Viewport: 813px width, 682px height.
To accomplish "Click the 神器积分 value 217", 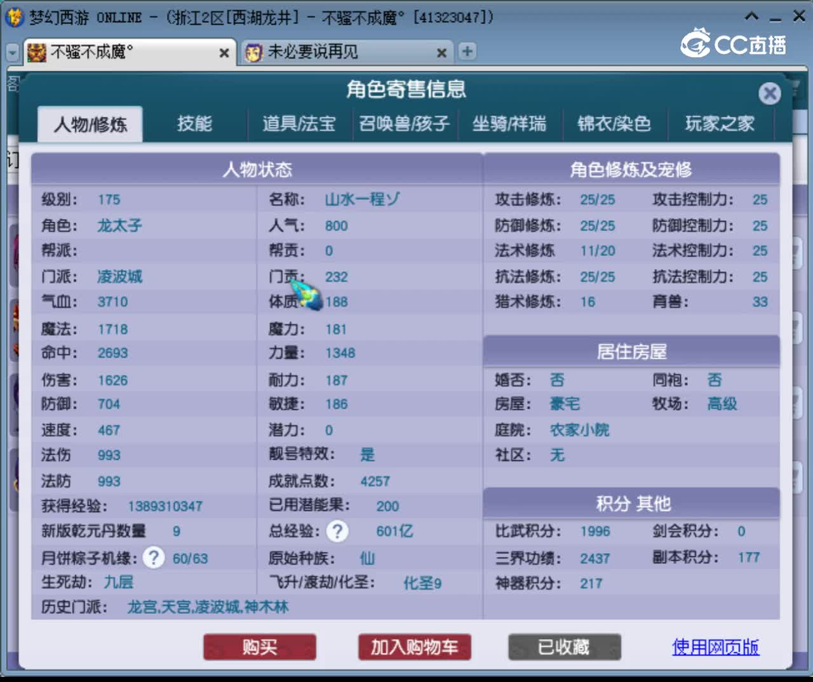I will (x=591, y=583).
